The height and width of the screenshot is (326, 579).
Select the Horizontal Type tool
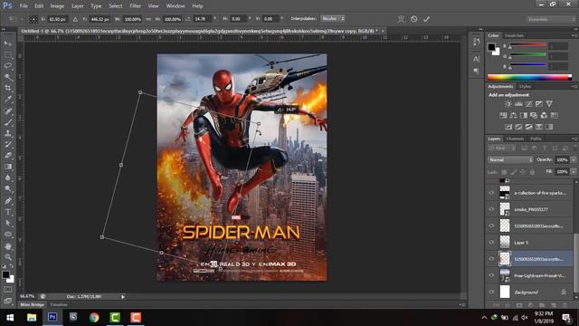coord(8,212)
